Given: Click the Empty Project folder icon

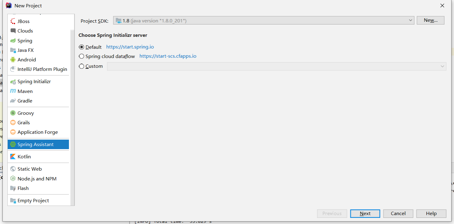Looking at the screenshot, I should [x=13, y=201].
